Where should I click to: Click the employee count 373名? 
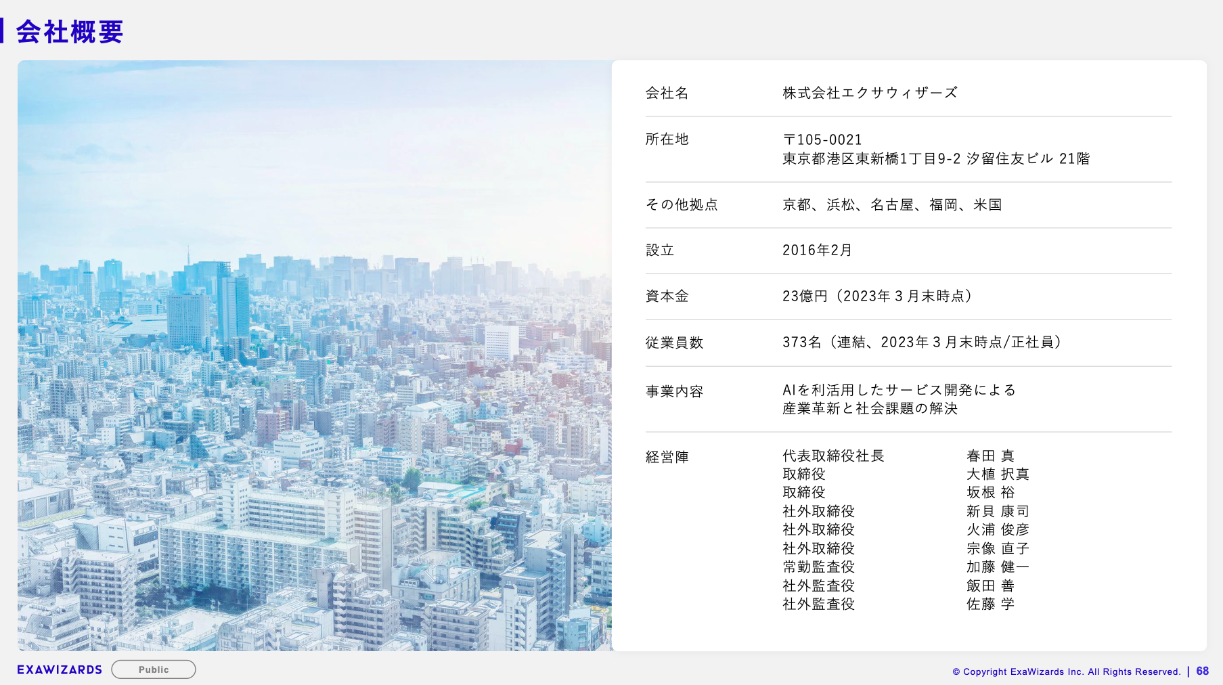tap(802, 342)
